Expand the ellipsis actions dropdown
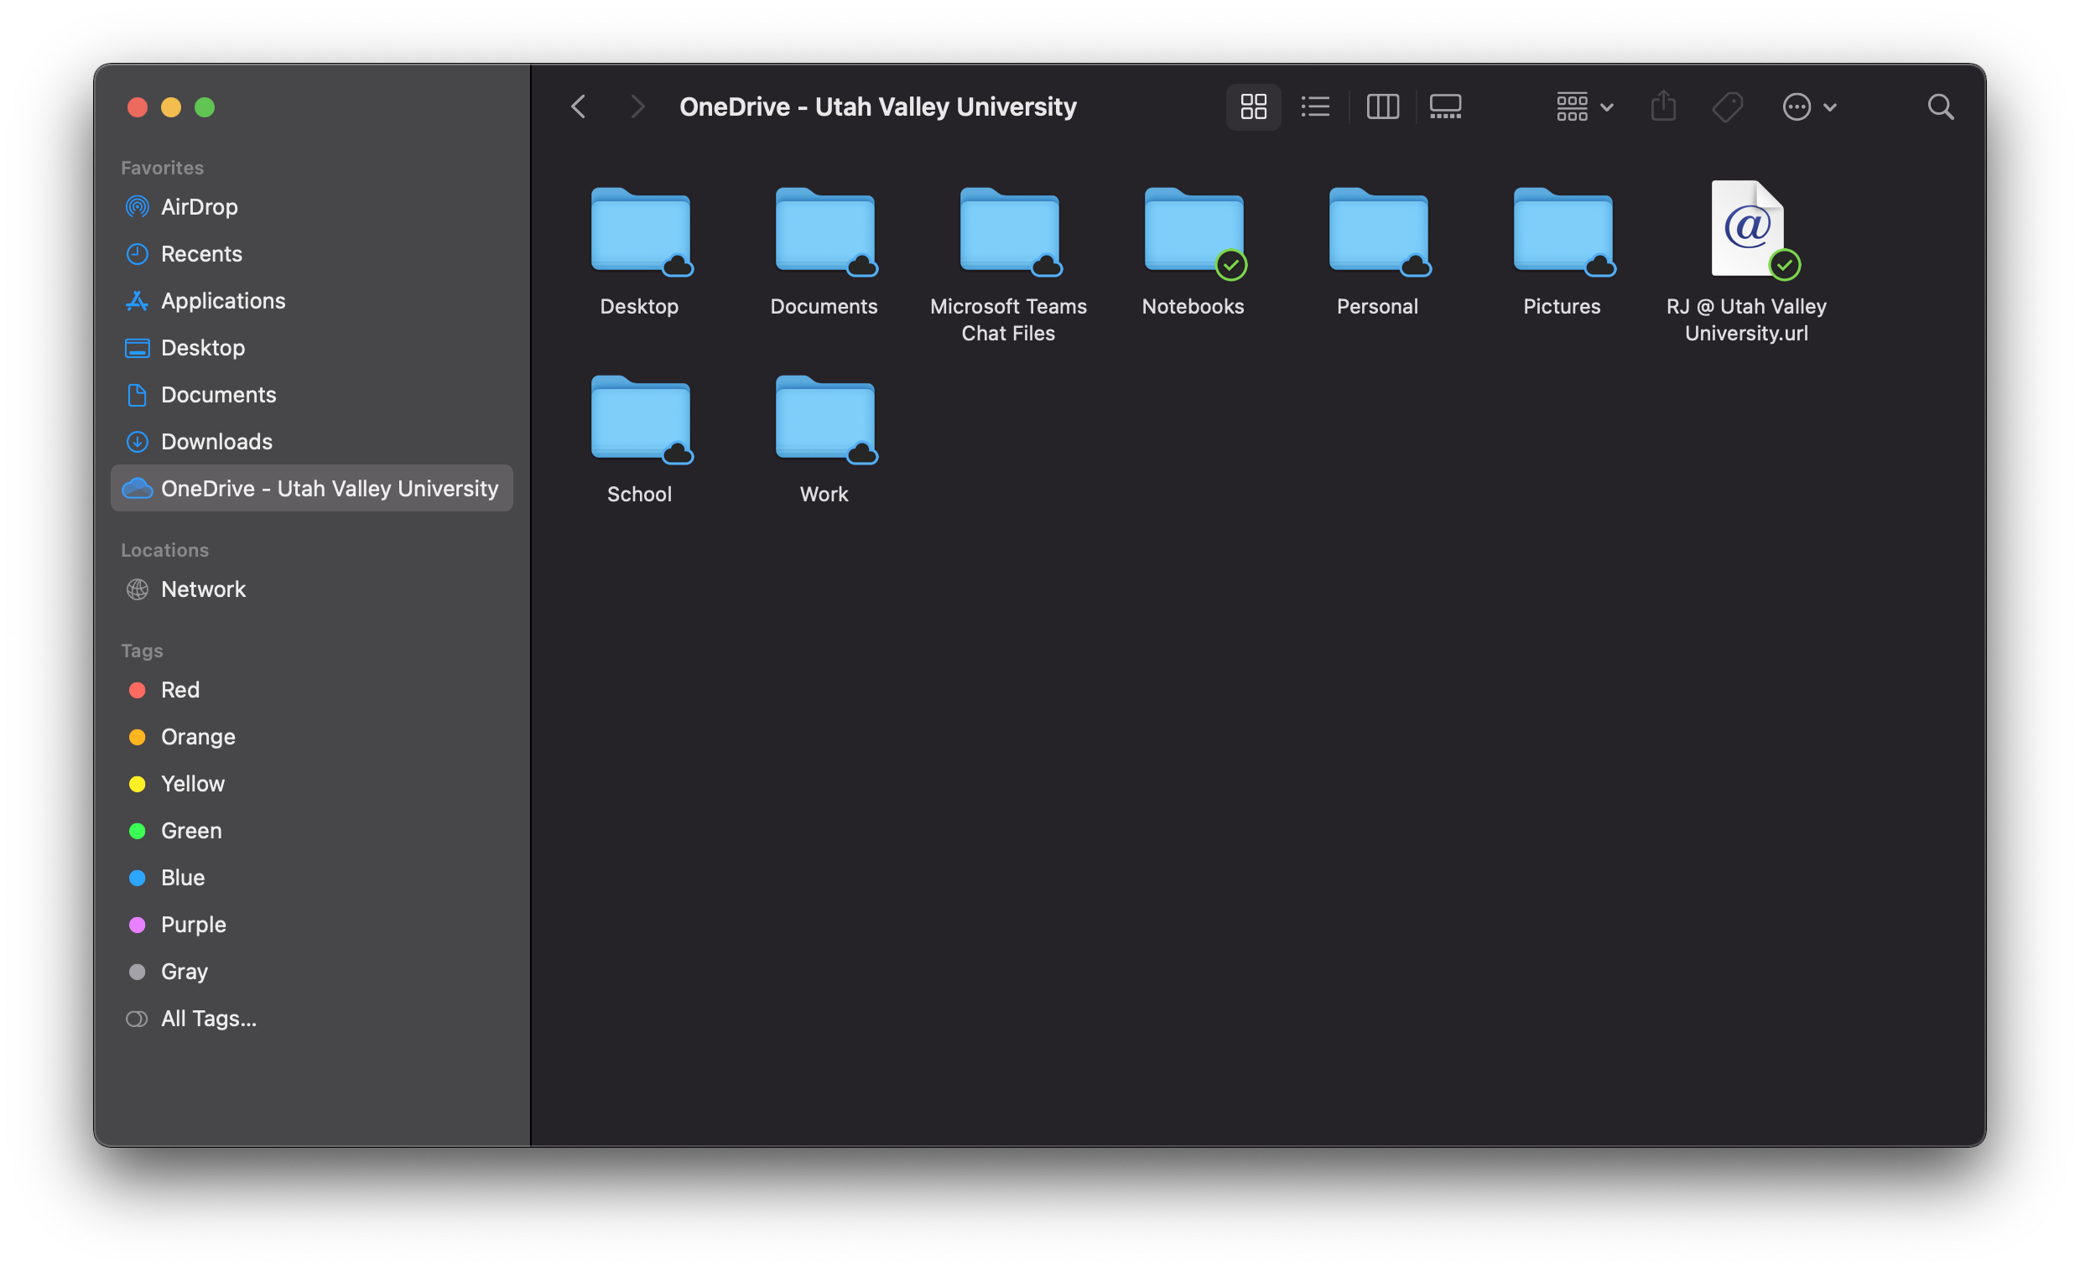 [x=1810, y=106]
